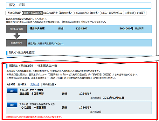159x121 pixels.
Task: Click 振替先（家族口座）・特定振込先一覧 heading
Action: point(33,66)
